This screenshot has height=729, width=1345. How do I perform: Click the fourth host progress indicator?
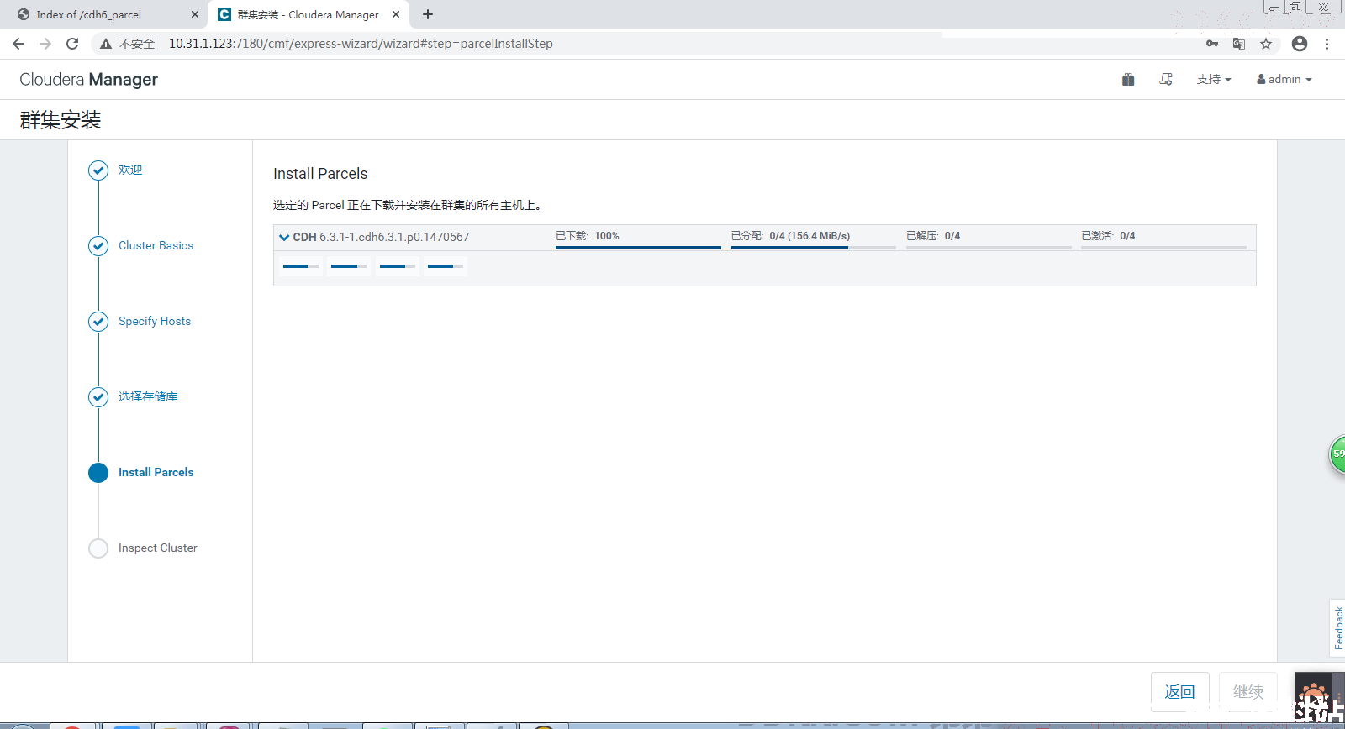coord(446,266)
